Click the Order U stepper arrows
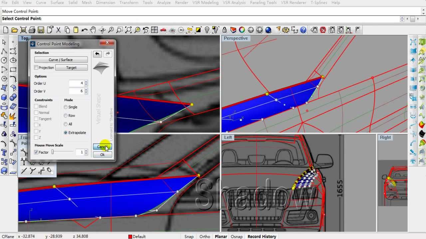Image resolution: width=426 pixels, height=239 pixels. coord(86,83)
